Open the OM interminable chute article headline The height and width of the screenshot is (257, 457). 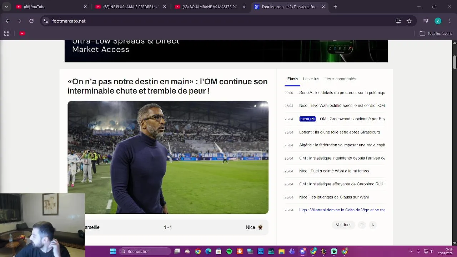click(167, 86)
